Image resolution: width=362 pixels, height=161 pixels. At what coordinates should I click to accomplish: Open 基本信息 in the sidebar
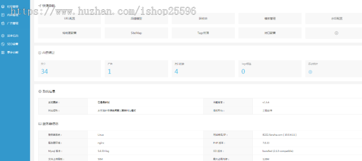click(12, 36)
